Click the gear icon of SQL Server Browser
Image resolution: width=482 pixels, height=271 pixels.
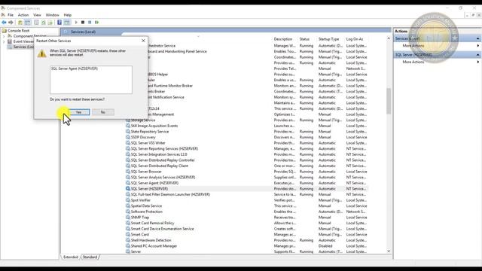[x=128, y=172]
